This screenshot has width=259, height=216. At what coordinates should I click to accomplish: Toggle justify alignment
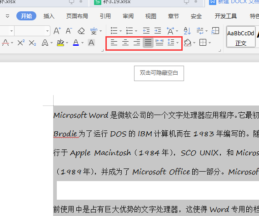(148, 43)
